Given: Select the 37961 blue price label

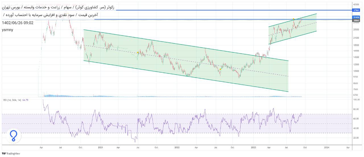Looking at the screenshot, I should point(356,10).
